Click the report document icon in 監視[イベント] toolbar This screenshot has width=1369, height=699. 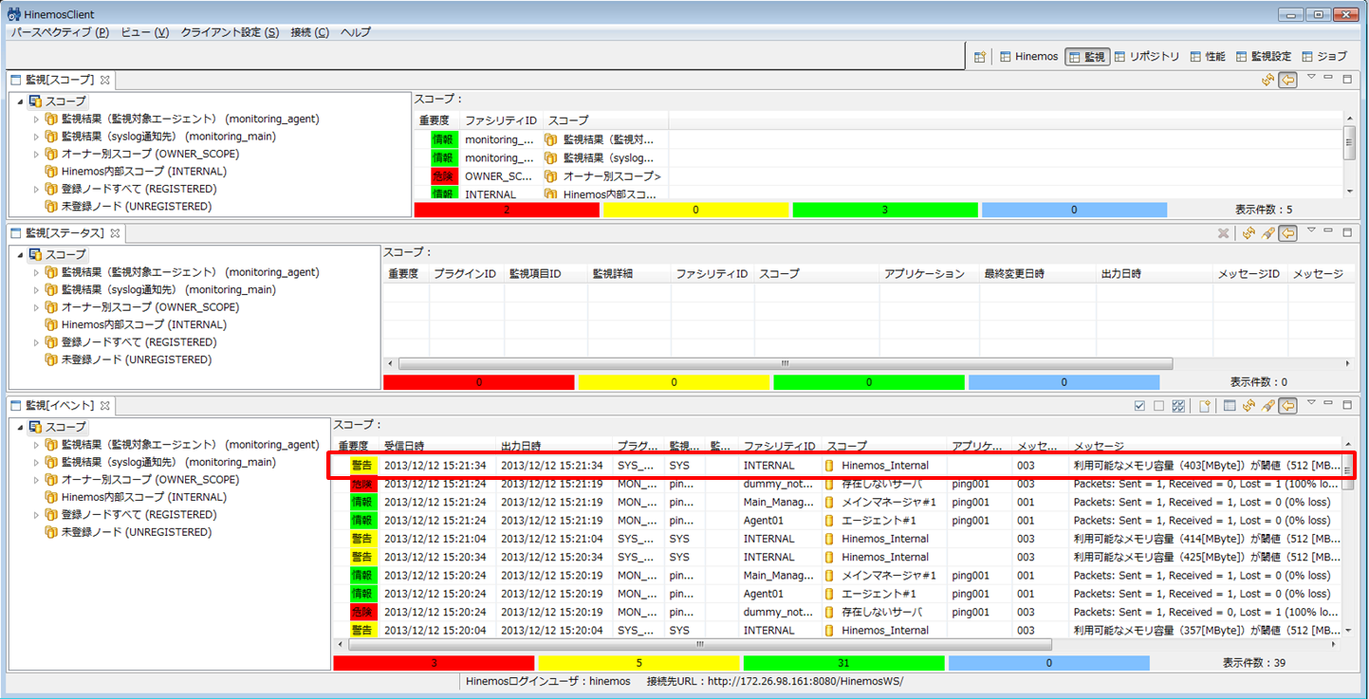(1204, 406)
